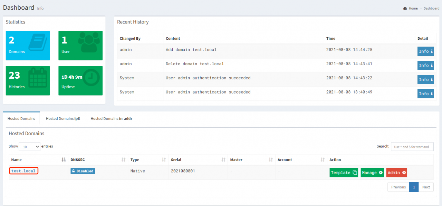This screenshot has width=442, height=206.
Task: Click the green Manage button
Action: coord(372,173)
